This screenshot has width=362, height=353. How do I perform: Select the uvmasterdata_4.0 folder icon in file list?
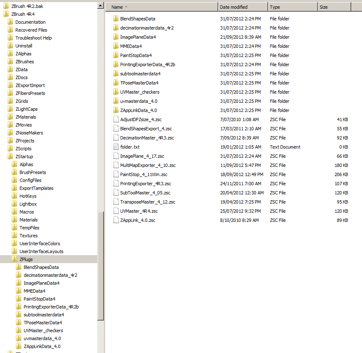116,101
